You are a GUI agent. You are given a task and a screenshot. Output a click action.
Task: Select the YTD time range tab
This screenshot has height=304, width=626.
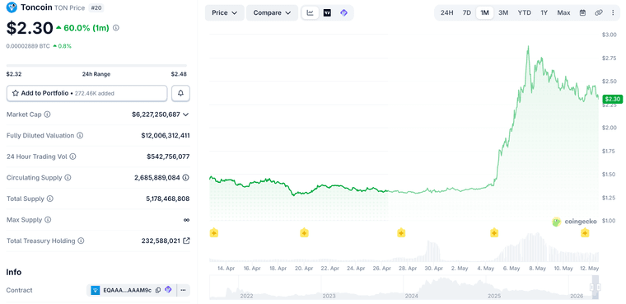pyautogui.click(x=524, y=13)
